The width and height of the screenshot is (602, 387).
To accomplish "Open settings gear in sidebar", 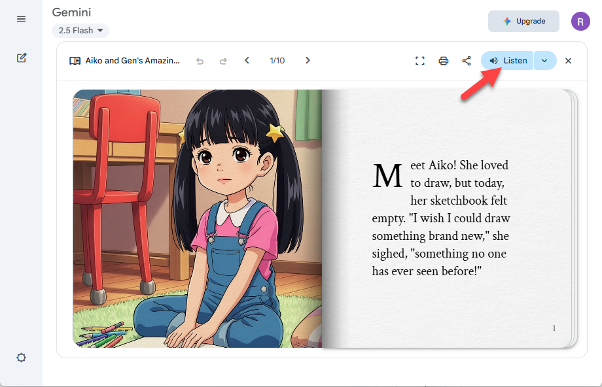I will pos(21,358).
